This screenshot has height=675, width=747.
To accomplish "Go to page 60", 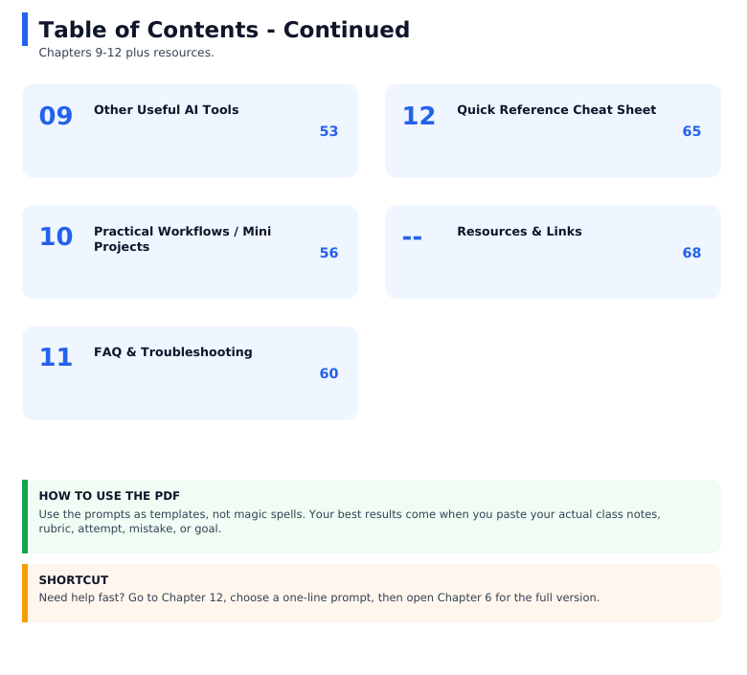I will click(x=328, y=373).
